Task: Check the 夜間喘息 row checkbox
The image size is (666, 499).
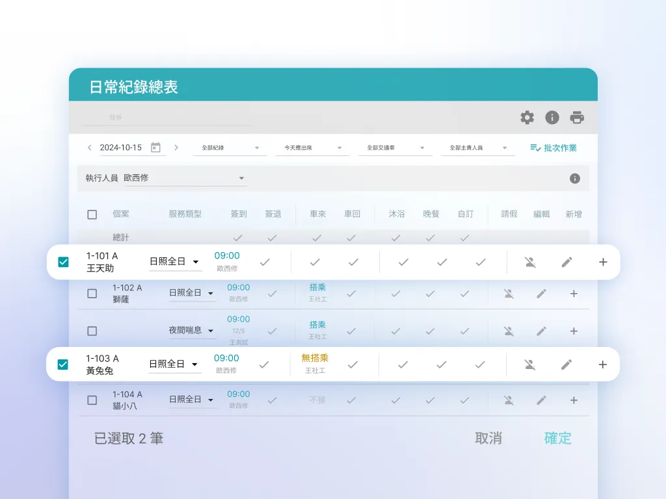Action: tap(92, 331)
